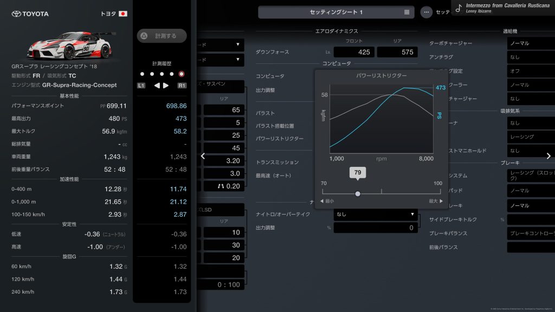
Task: Click the 最高速（オート） setting label
Action: pos(273,175)
